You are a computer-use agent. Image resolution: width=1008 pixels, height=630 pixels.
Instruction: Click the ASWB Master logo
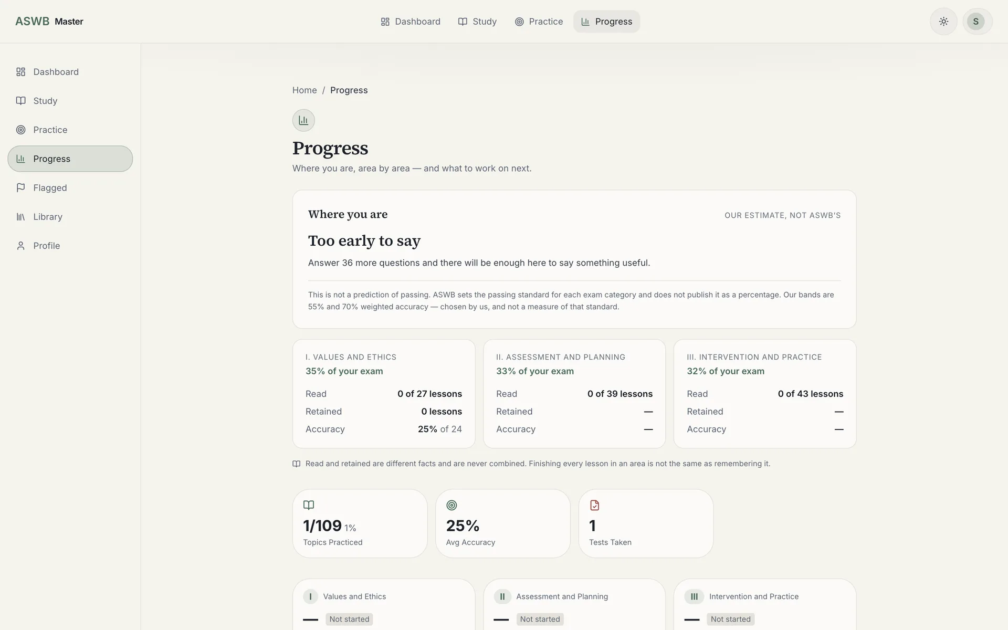[49, 22]
